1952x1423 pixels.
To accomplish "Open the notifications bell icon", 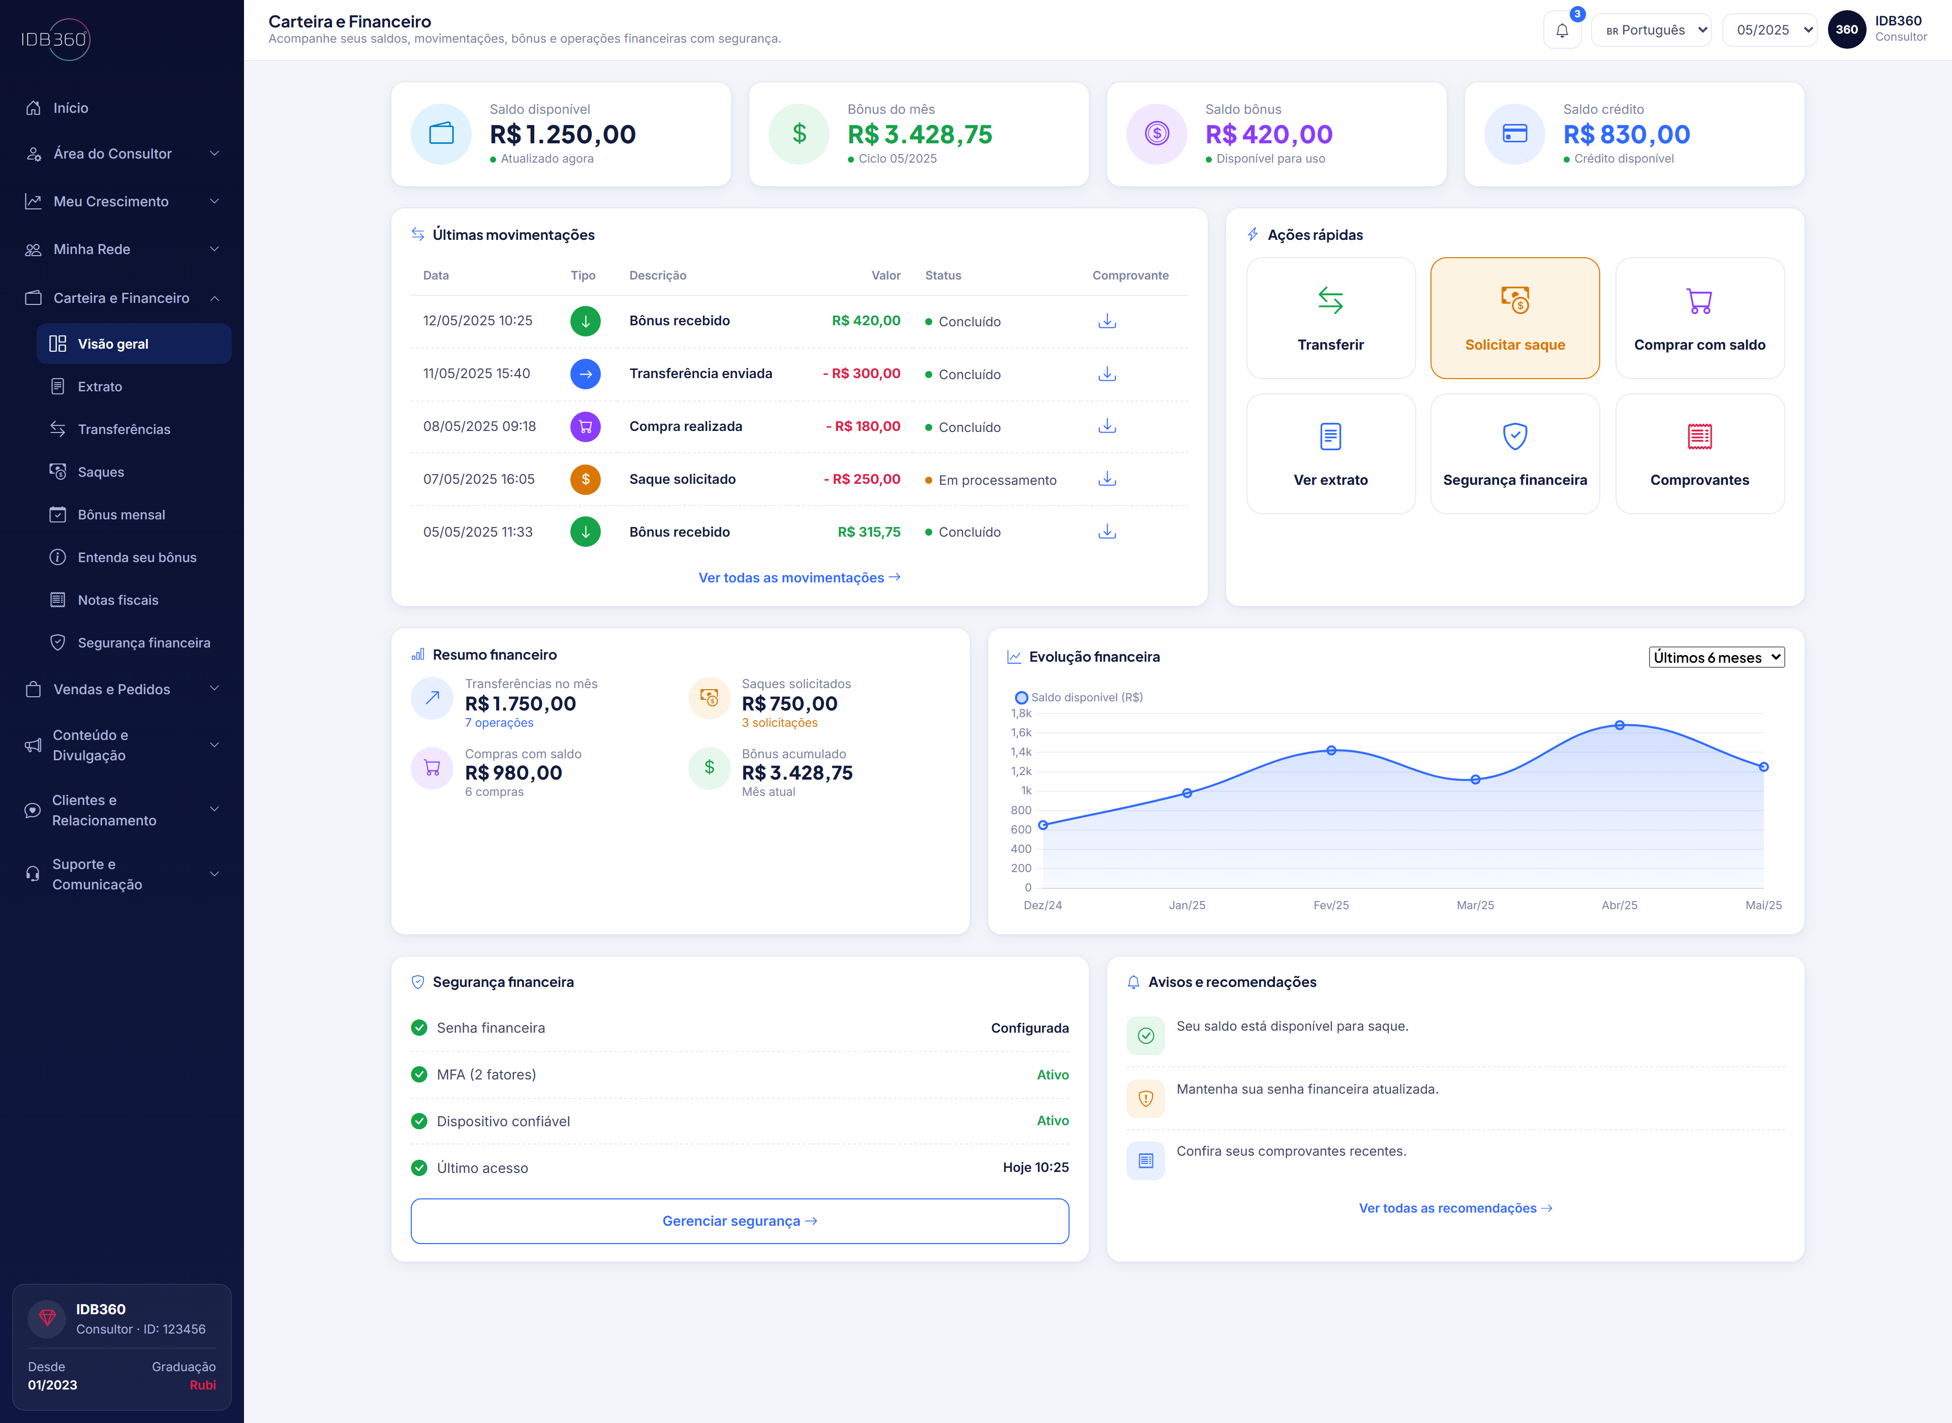I will pyautogui.click(x=1562, y=30).
